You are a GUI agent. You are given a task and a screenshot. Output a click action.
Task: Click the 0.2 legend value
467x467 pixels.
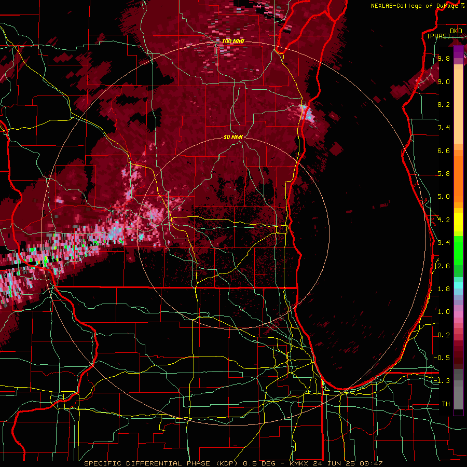click(444, 335)
